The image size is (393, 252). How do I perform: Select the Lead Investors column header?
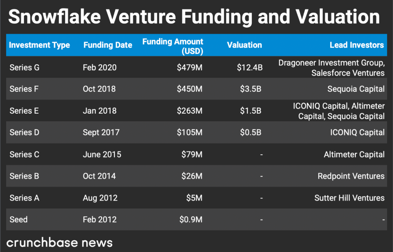coord(357,45)
